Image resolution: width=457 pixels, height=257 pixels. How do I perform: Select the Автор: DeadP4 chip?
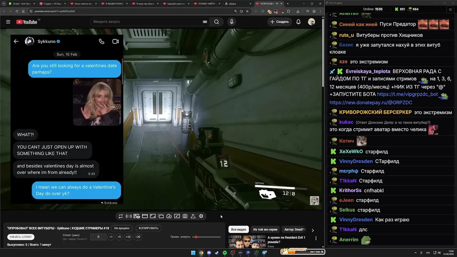pyautogui.click(x=295, y=230)
